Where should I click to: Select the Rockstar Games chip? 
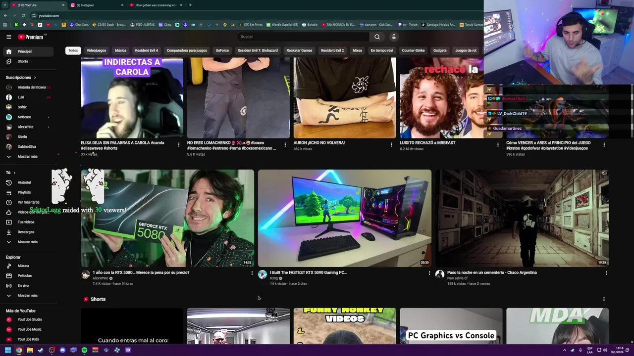pos(299,50)
